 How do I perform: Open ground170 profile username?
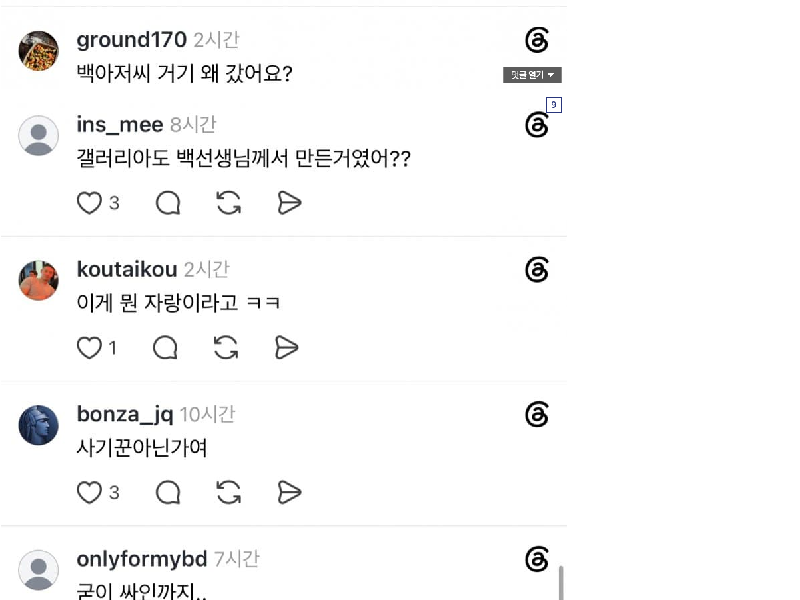(x=132, y=40)
